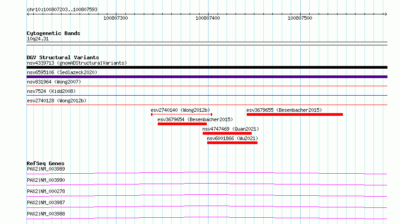This screenshot has height=224, width=400.
Task: Select the red bar under esv3679654
Action: click(182, 124)
